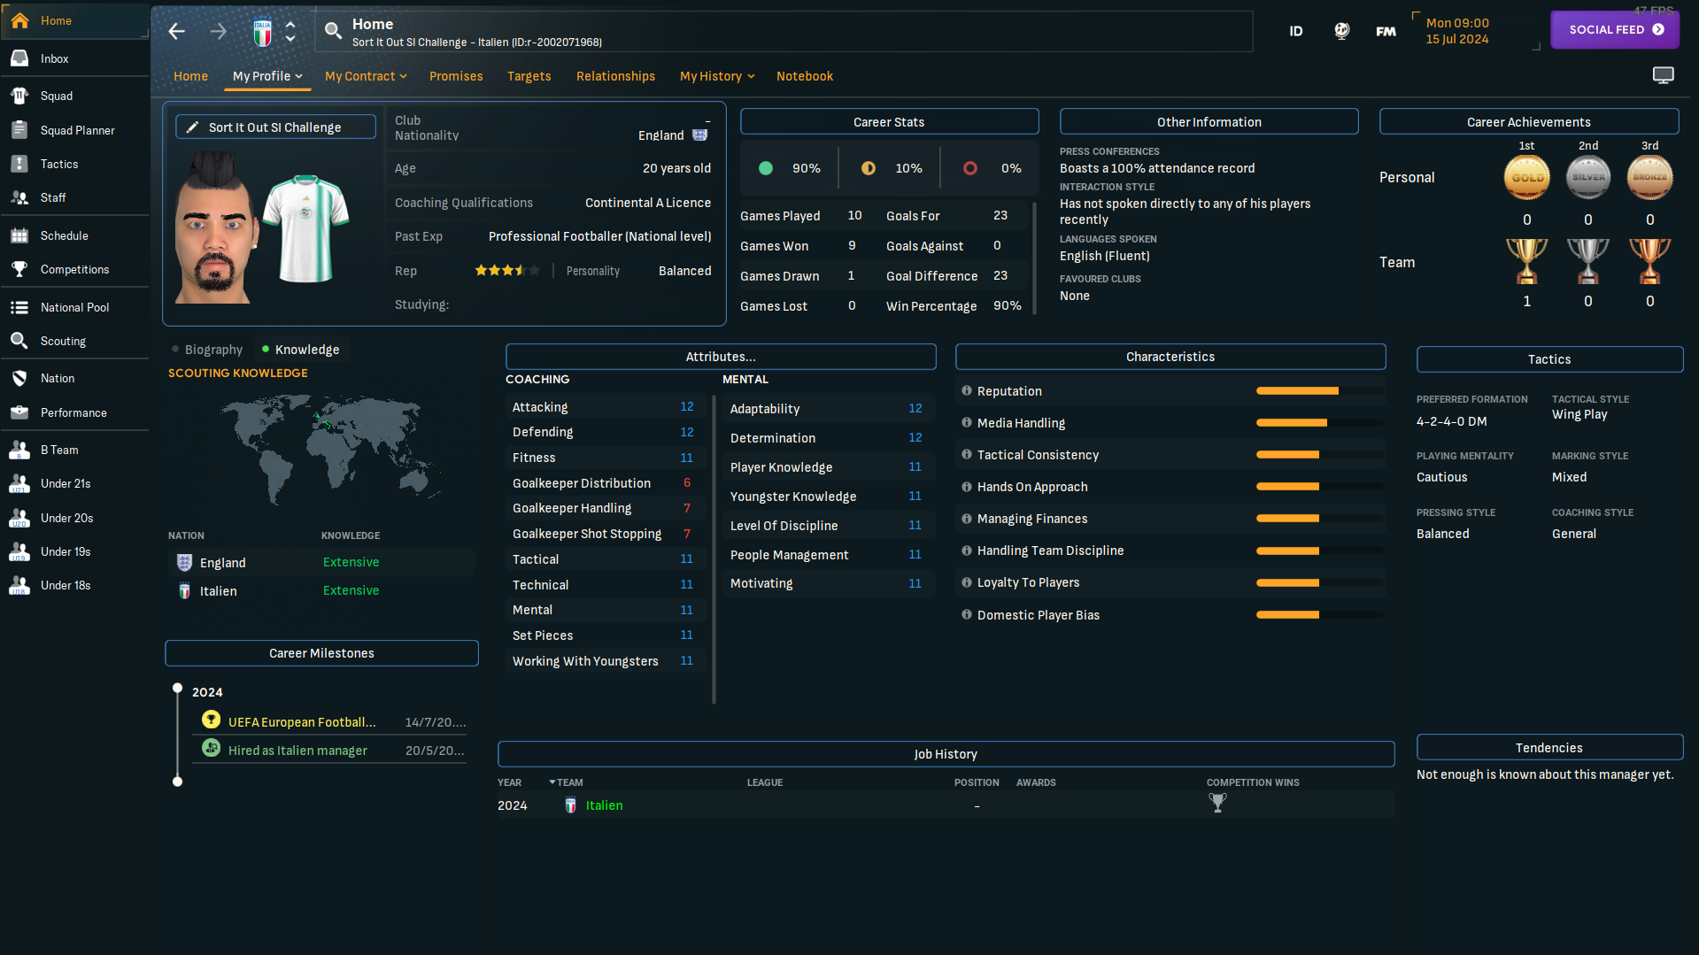The height and width of the screenshot is (955, 1699).
Task: Open Under 21s team icon
Action: pos(19,483)
